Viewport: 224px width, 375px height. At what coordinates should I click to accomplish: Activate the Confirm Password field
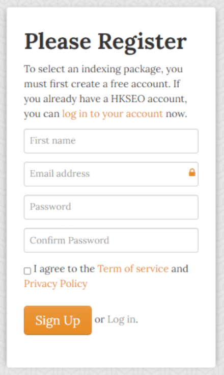111,240
